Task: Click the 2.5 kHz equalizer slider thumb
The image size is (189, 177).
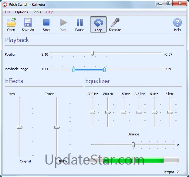Action: 139,112
